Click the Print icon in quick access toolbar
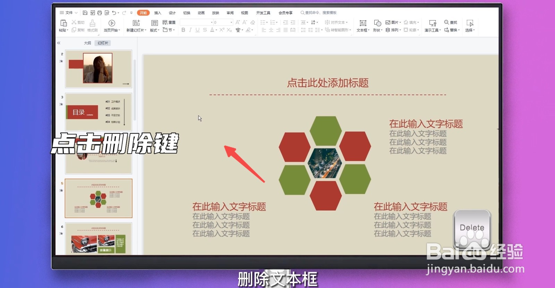Image resolution: width=555 pixels, height=288 pixels. pyautogui.click(x=100, y=13)
